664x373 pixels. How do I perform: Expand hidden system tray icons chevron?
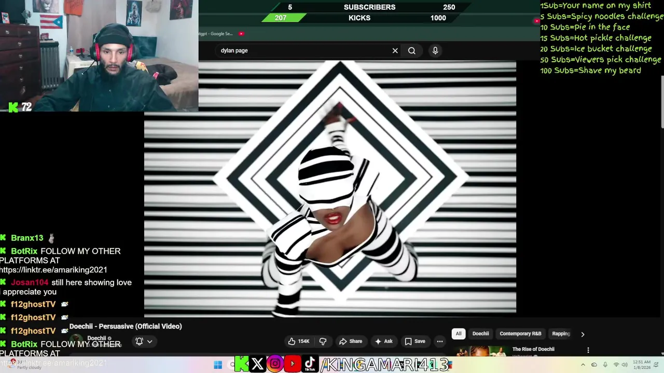[583, 365]
